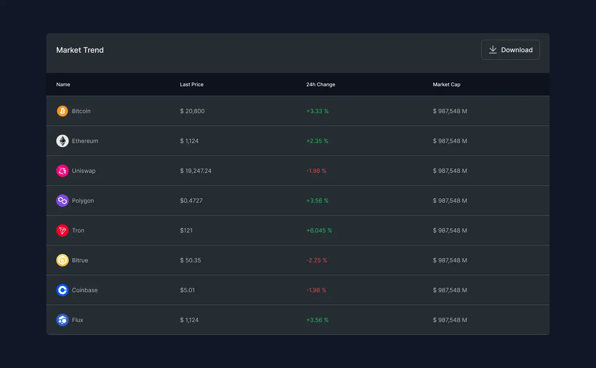Select the Polygon coin icon

click(x=62, y=201)
